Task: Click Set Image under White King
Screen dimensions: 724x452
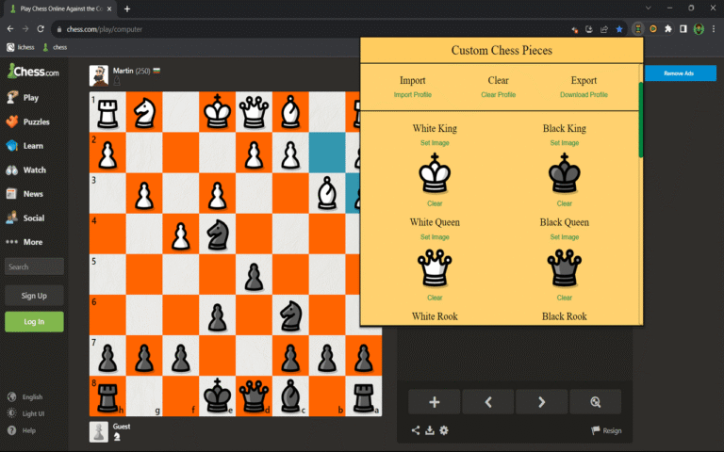Action: pos(435,143)
